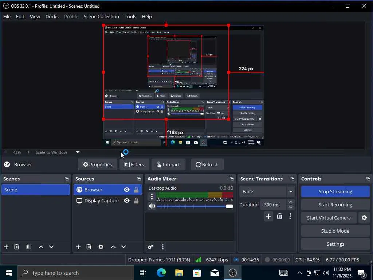Click the preview canvas thumbnail
This screenshot has height=280, width=373.
[x=184, y=85]
